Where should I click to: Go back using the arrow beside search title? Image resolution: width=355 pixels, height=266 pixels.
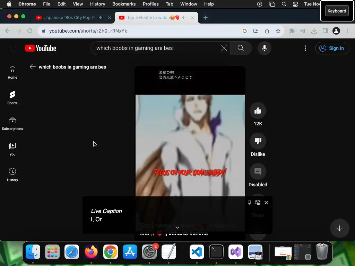coord(33,67)
